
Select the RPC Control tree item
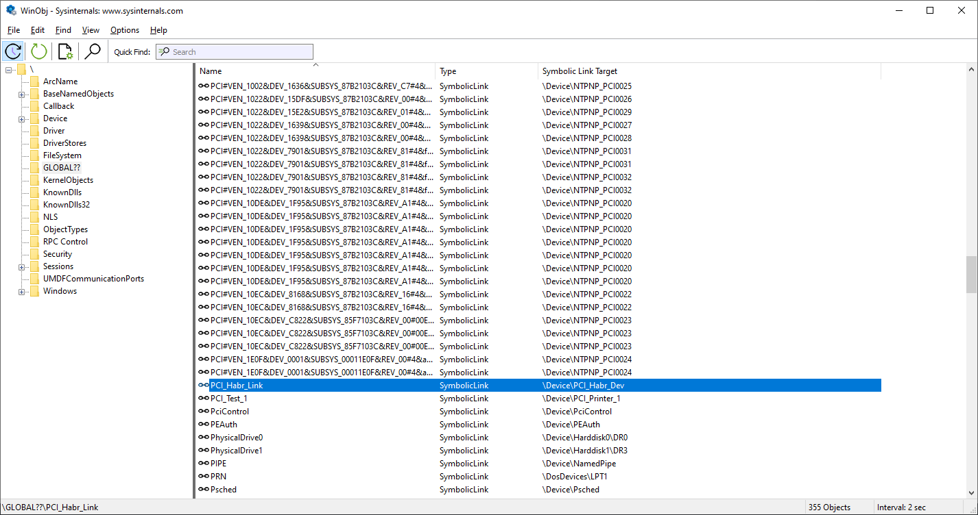pos(65,242)
